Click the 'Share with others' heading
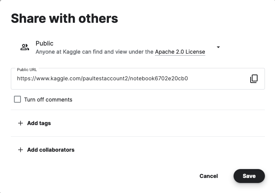Screen dimensions: 275x193 click(64, 19)
